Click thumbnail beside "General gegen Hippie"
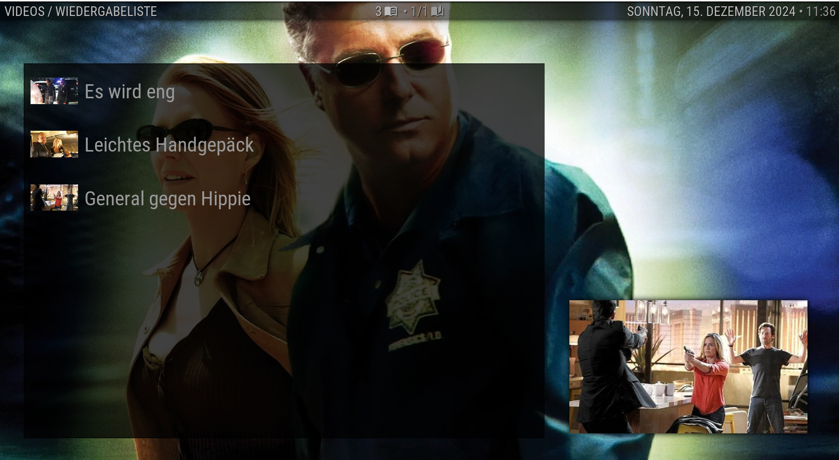The width and height of the screenshot is (839, 460). [x=54, y=198]
